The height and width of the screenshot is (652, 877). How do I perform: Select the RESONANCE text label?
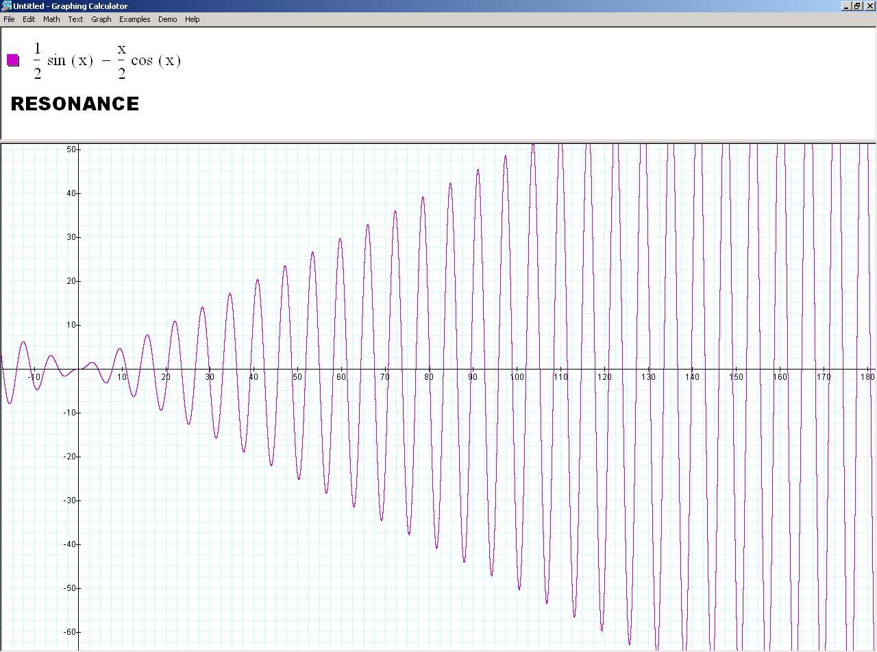click(x=75, y=104)
